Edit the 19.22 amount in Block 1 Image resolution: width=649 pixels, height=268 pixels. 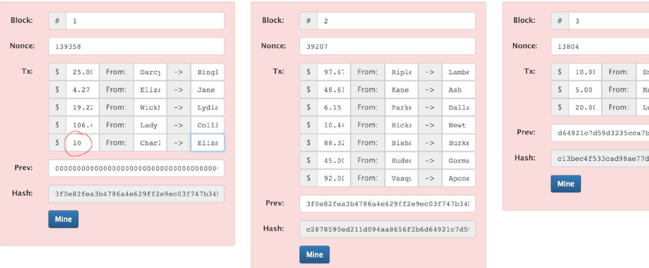[83, 107]
